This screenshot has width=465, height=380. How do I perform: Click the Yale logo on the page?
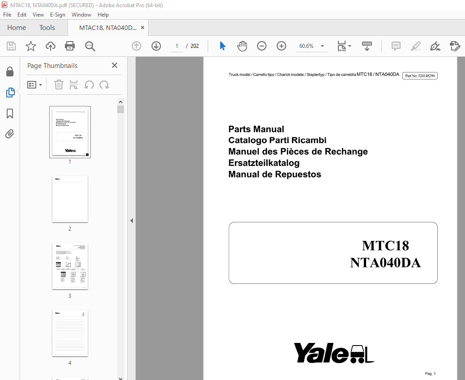point(333,353)
